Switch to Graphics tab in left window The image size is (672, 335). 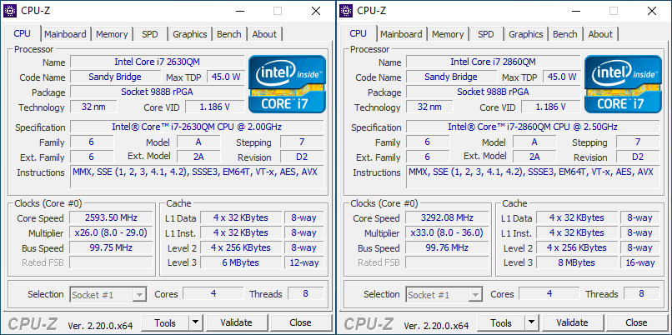(190, 34)
